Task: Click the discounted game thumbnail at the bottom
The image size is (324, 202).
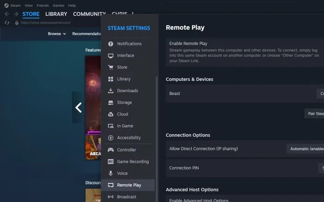Action: [93, 195]
